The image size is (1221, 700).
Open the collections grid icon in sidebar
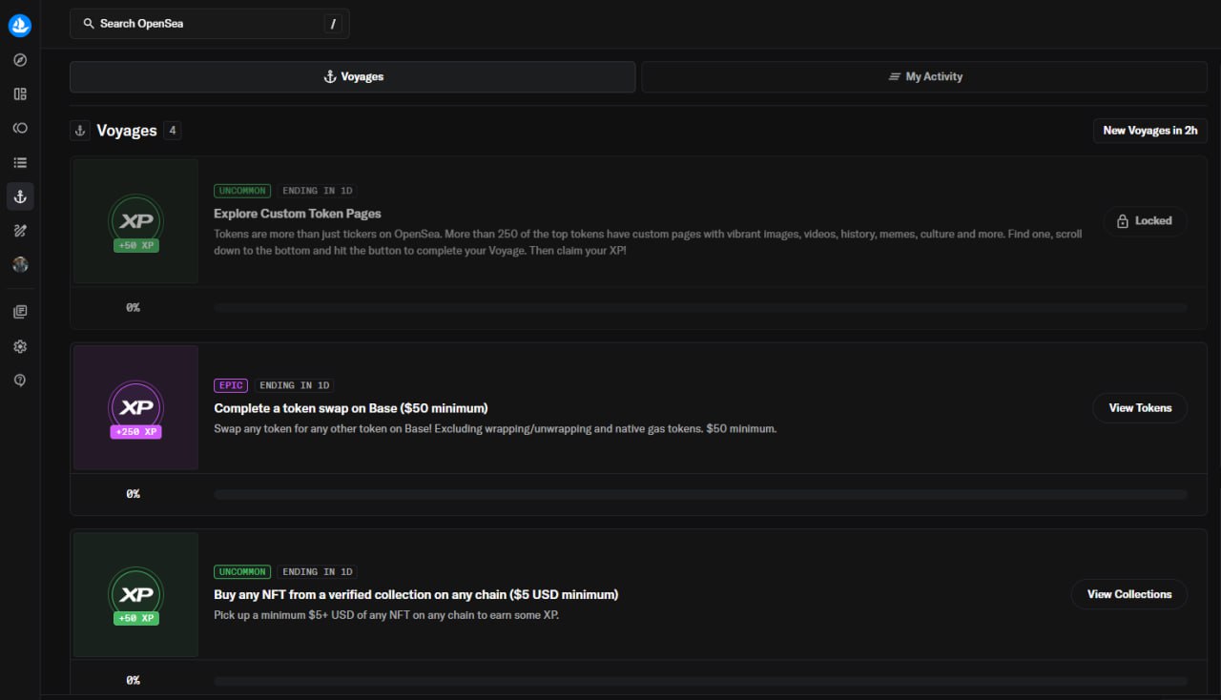tap(20, 93)
